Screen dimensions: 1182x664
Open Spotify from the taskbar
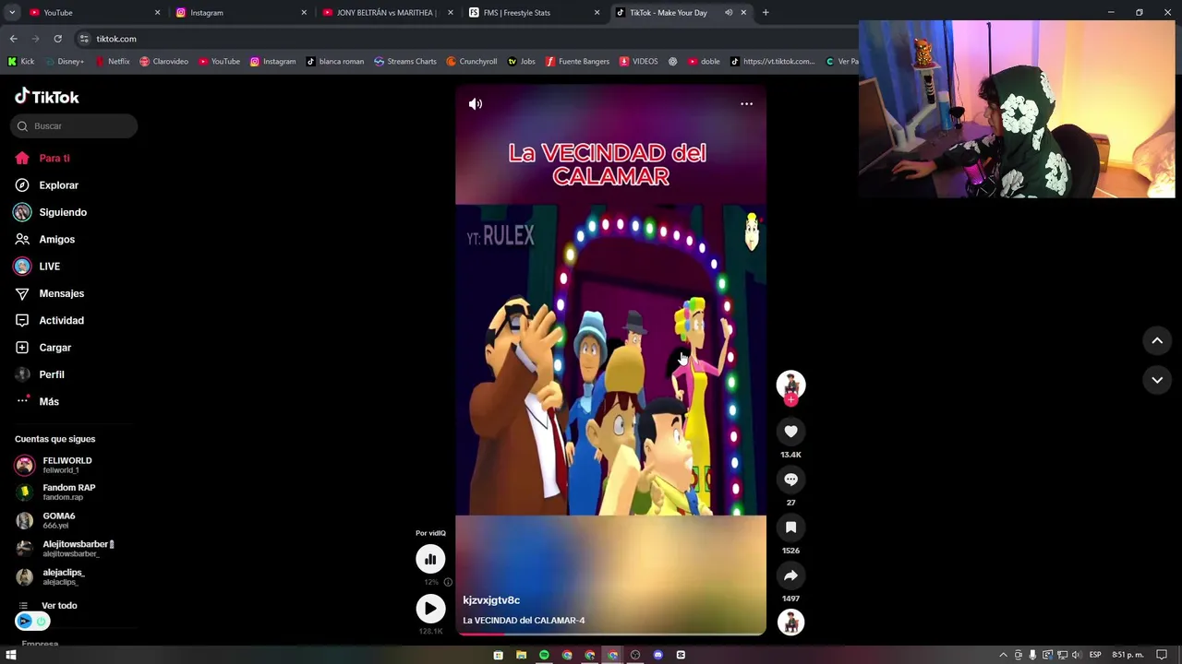coord(544,656)
